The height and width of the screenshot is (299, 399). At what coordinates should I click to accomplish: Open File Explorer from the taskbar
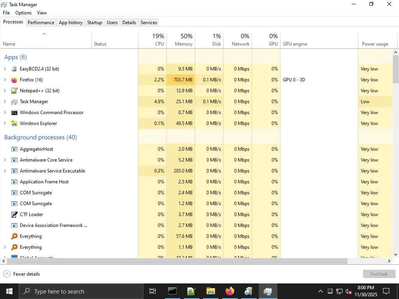point(211,291)
